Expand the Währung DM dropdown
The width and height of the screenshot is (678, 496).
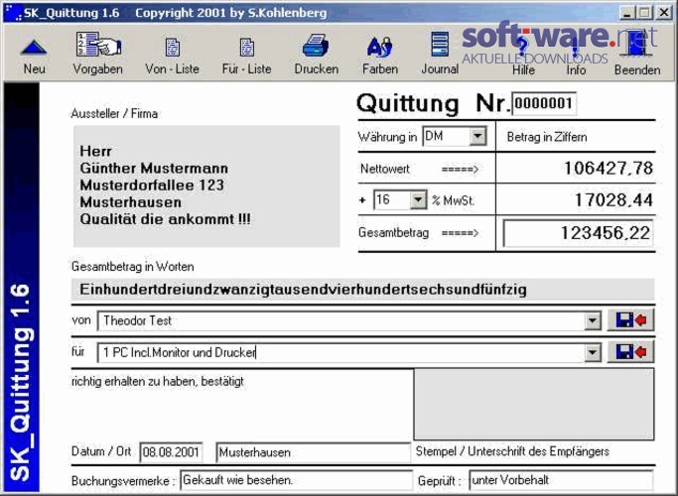pos(477,137)
